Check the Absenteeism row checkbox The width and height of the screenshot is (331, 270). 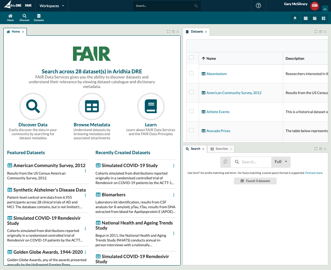[191, 73]
